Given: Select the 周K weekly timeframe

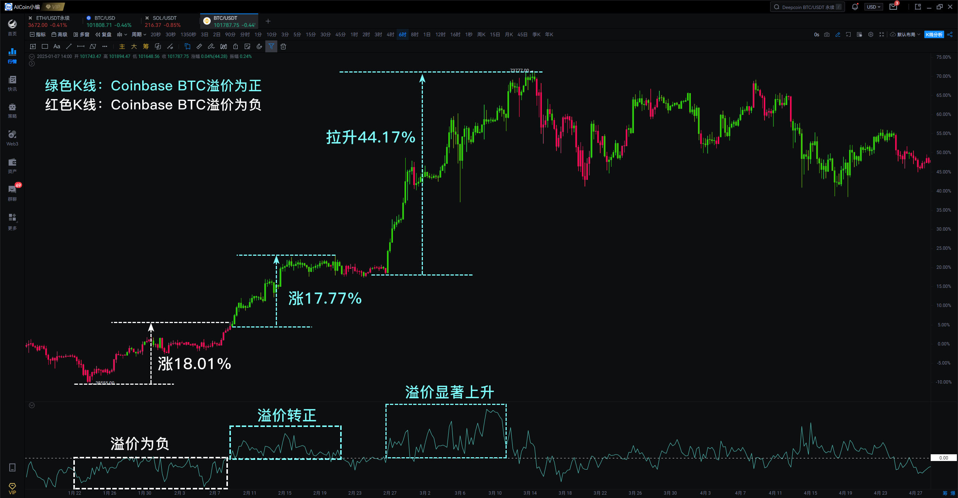Looking at the screenshot, I should [481, 34].
